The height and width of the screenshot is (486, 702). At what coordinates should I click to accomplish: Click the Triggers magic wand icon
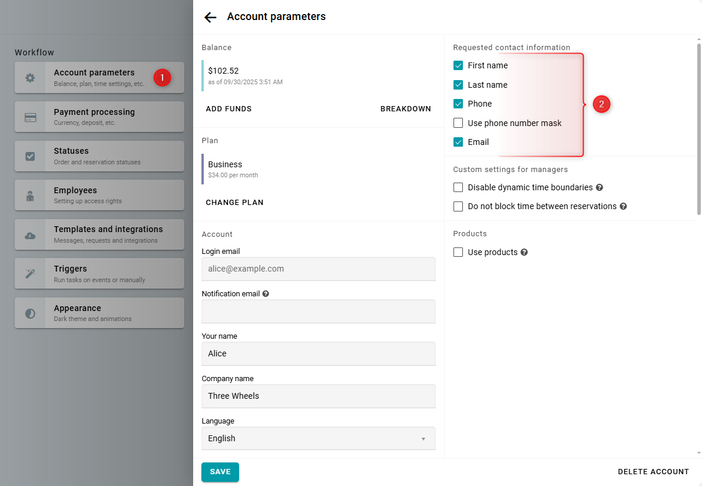pos(30,274)
